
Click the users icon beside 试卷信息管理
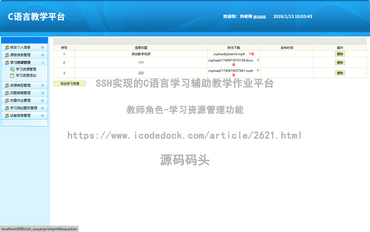click(x=7, y=116)
